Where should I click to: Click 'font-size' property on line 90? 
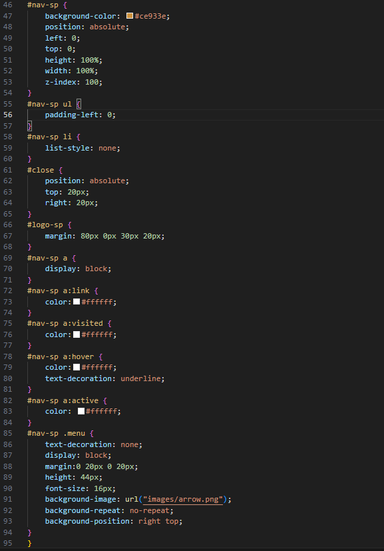67,488
